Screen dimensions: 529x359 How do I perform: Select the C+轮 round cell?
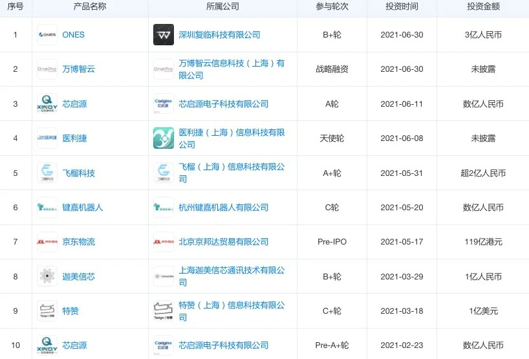(x=332, y=310)
